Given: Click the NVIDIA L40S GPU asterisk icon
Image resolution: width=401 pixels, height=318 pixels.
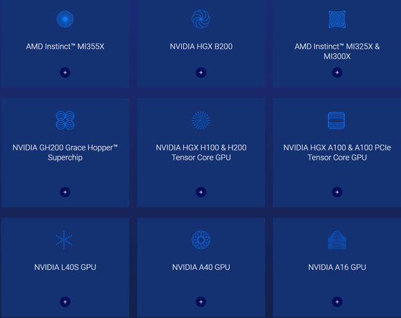Looking at the screenshot, I should coord(65,239).
